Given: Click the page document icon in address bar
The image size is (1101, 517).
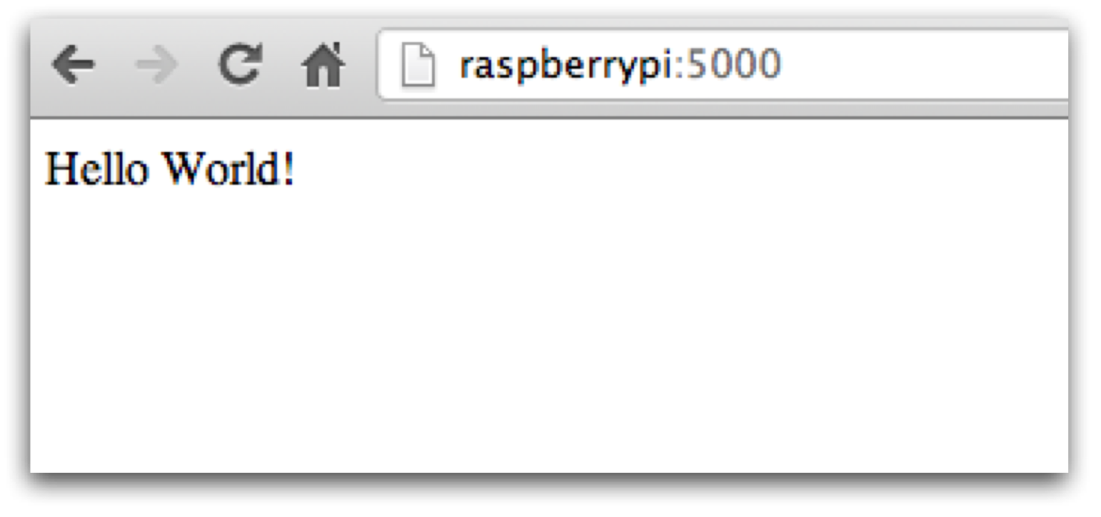Looking at the screenshot, I should pyautogui.click(x=418, y=66).
